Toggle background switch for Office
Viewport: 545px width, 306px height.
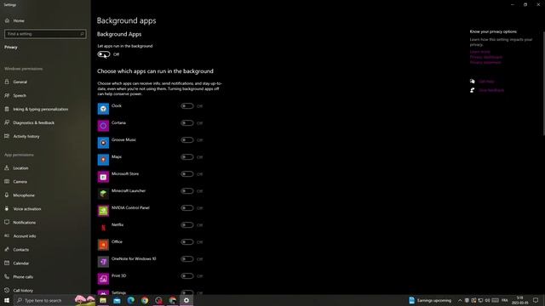(187, 241)
